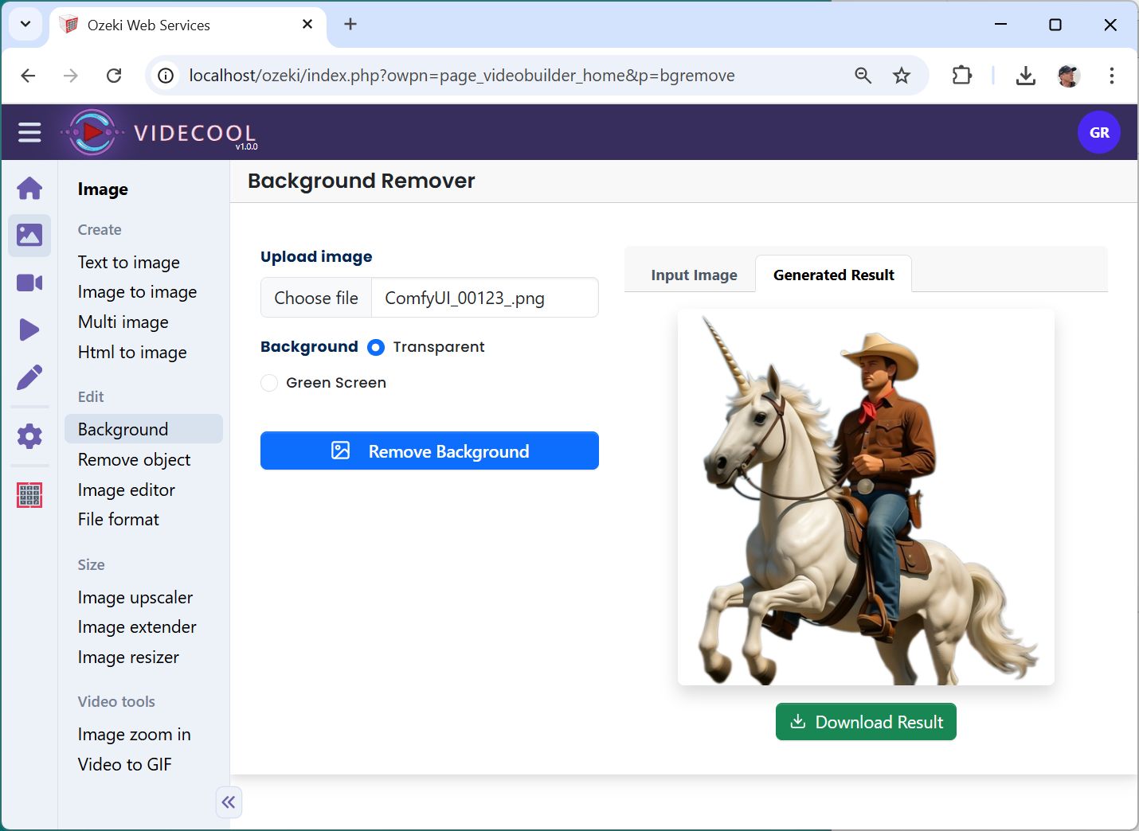The width and height of the screenshot is (1139, 831).
Task: Switch to the Input Image tab
Action: pyautogui.click(x=694, y=275)
